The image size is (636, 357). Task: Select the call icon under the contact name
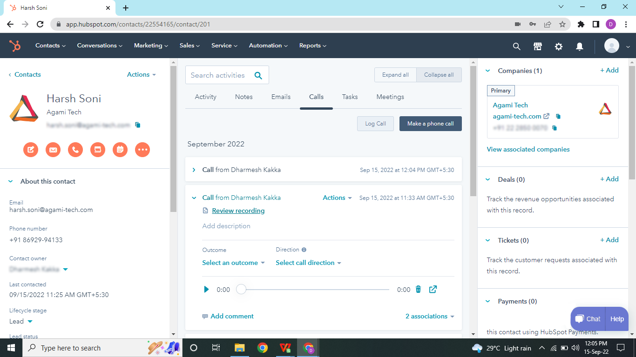click(x=75, y=150)
